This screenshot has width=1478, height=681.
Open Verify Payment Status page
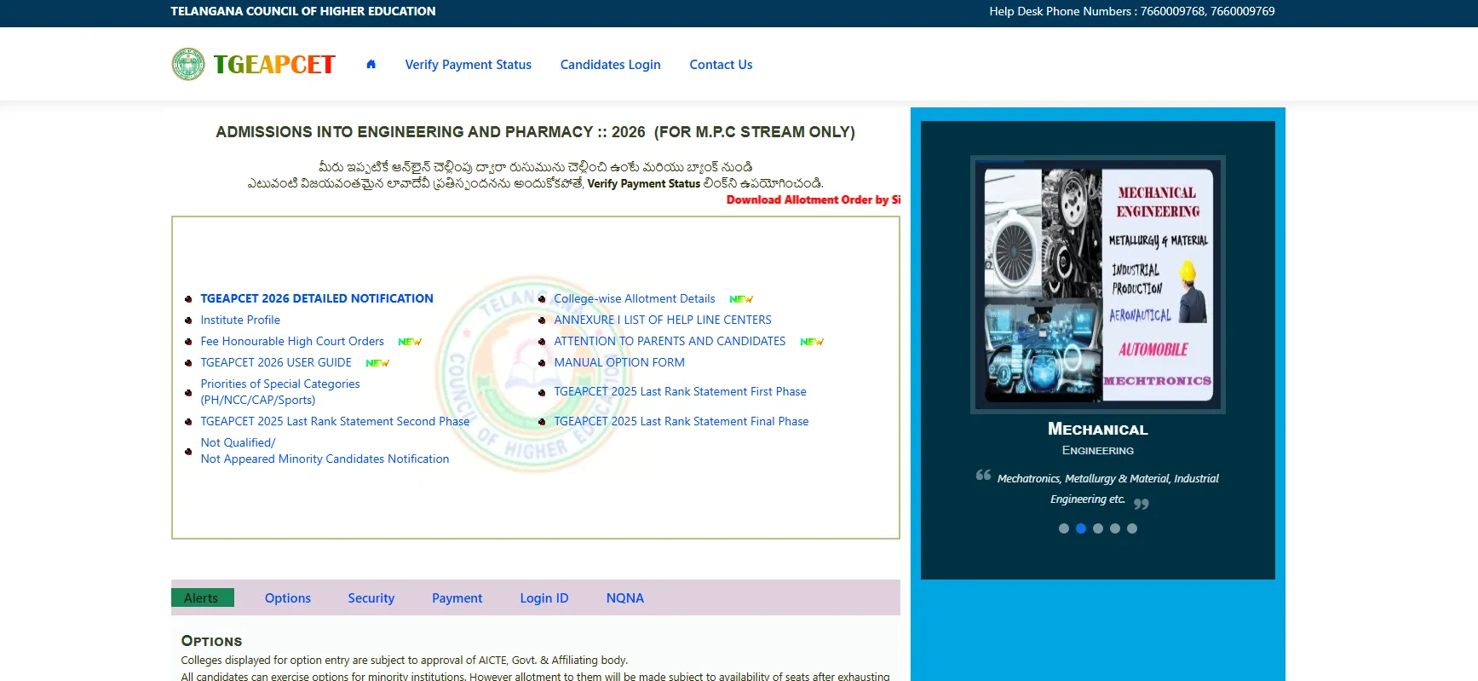tap(469, 65)
